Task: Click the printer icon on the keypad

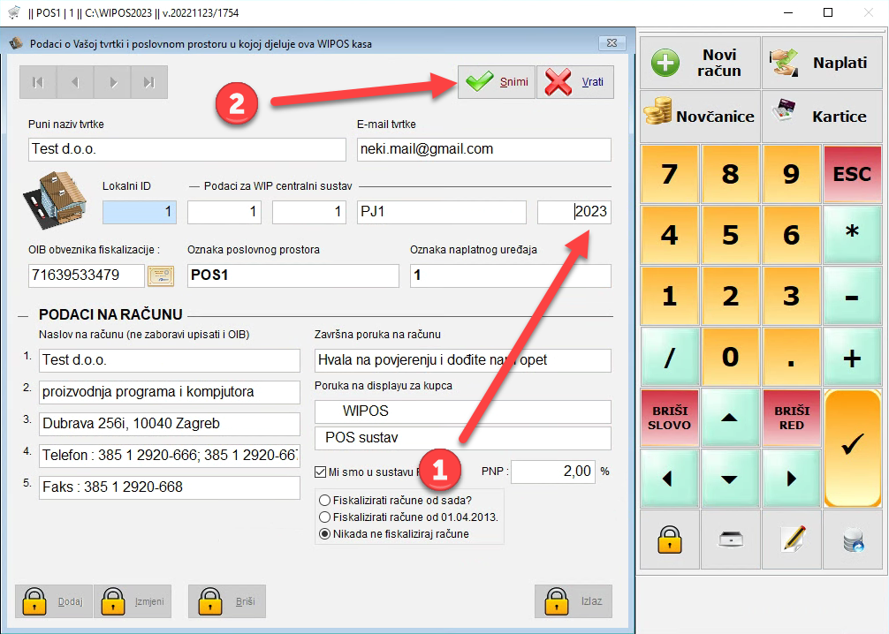Action: [730, 539]
